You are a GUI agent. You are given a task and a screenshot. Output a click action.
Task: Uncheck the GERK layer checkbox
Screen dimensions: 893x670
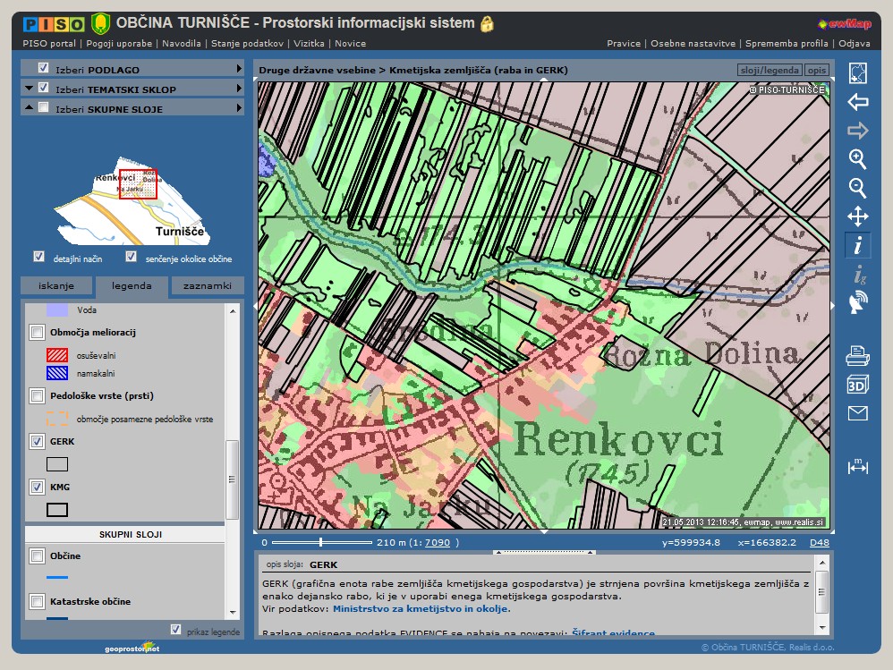pos(37,441)
